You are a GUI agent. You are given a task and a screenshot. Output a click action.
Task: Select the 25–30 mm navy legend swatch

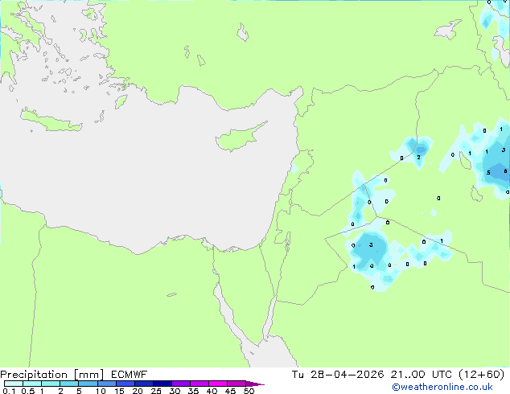coord(162,384)
